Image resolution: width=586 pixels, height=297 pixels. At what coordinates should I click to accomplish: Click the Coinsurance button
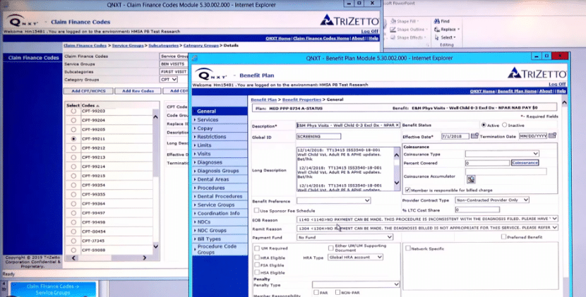click(x=525, y=162)
